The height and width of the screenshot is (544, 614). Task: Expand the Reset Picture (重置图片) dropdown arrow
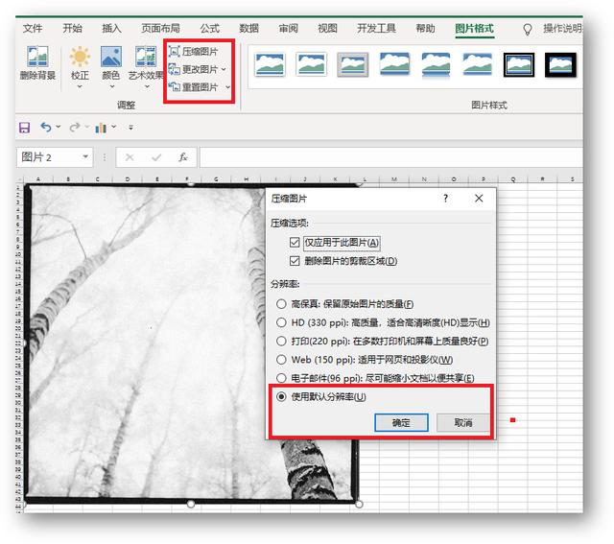(227, 87)
